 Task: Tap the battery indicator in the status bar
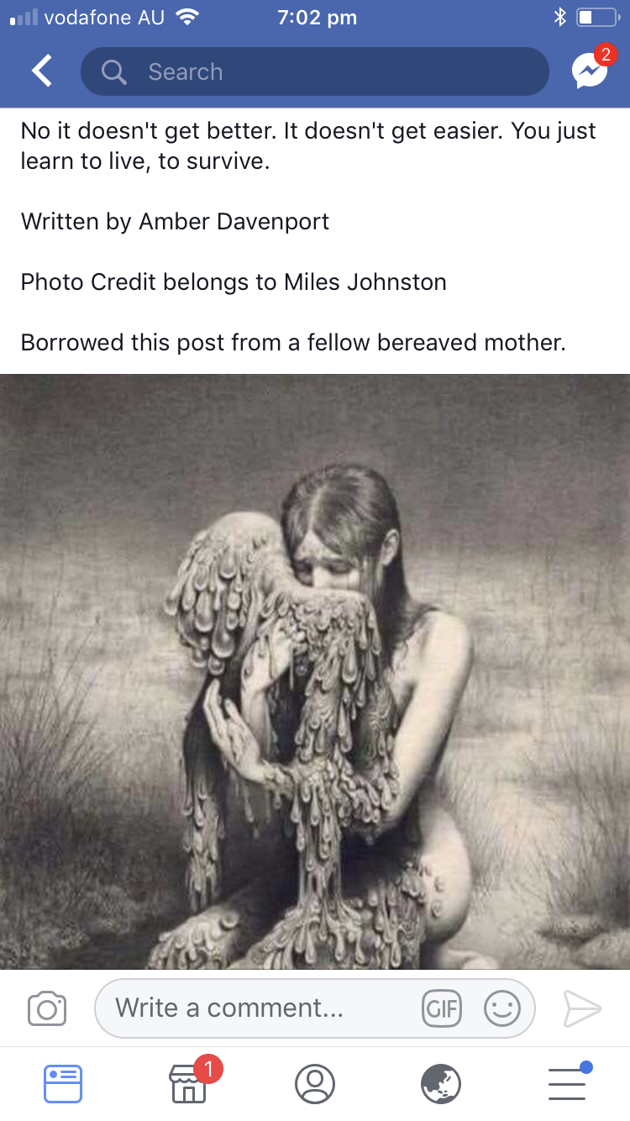[x=597, y=18]
